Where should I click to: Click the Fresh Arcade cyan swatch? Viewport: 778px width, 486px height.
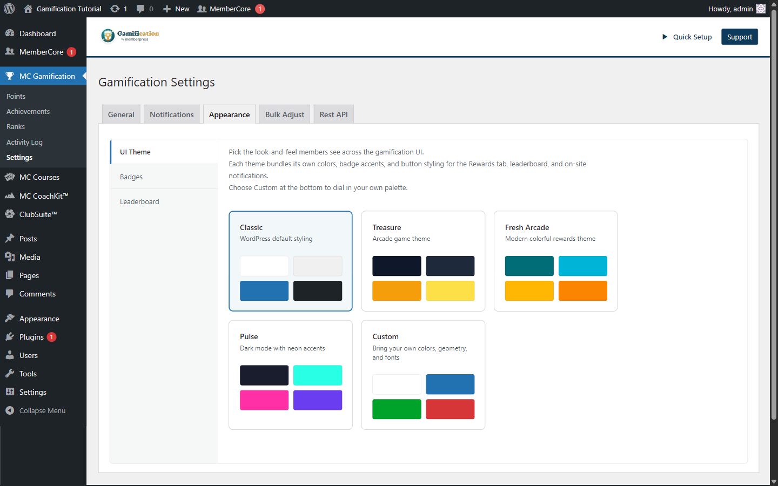click(583, 266)
